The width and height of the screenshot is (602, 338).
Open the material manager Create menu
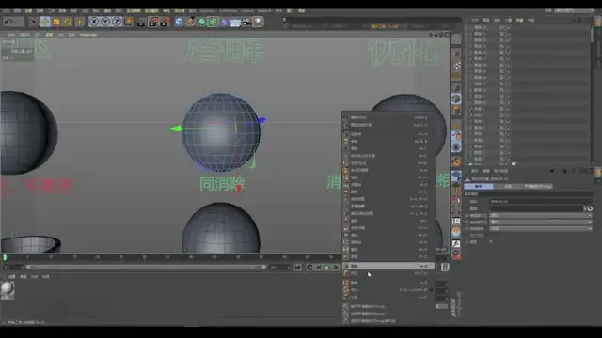12,276
